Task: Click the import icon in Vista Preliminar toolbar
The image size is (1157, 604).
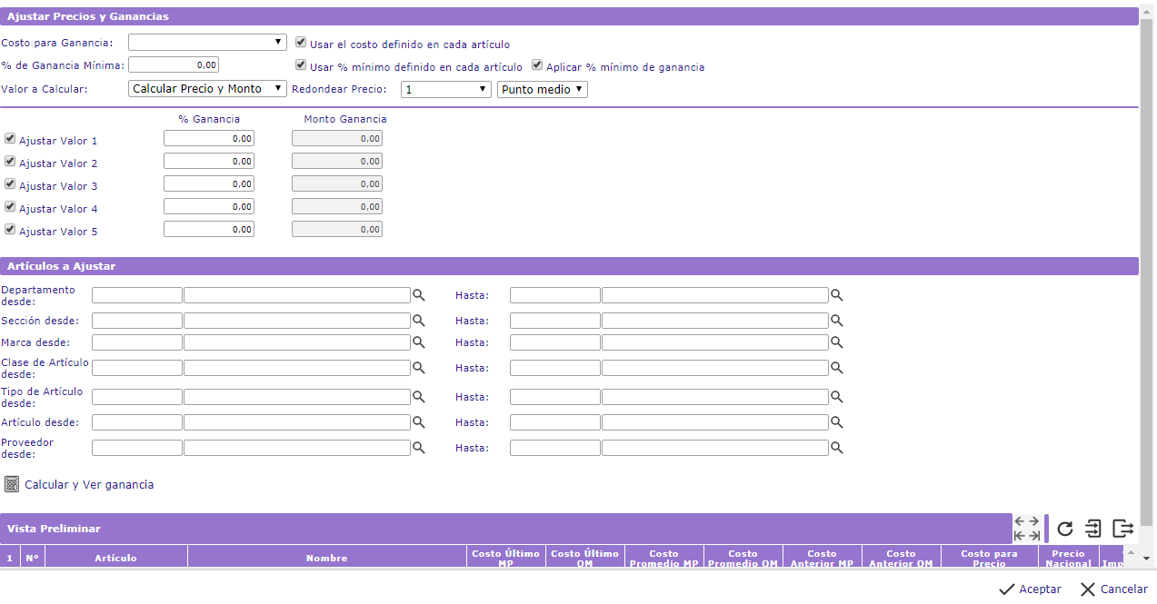Action: pyautogui.click(x=1093, y=529)
